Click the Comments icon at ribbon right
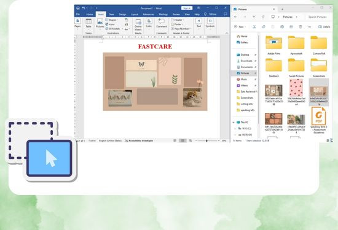 tap(226, 14)
